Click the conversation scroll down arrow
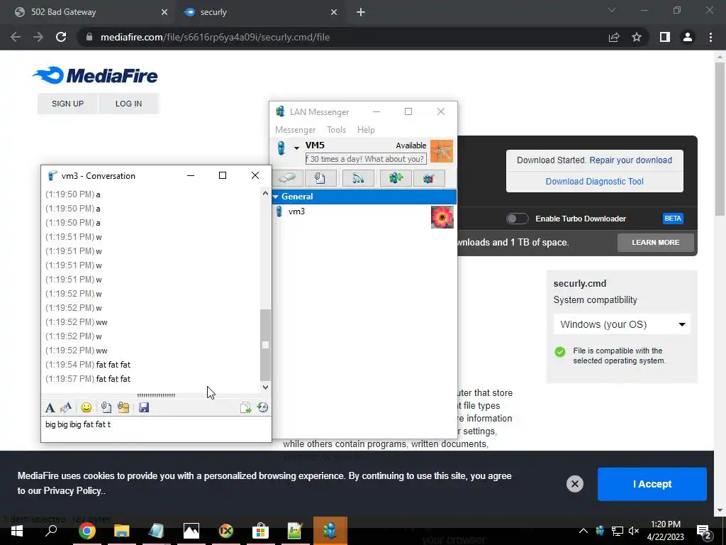 point(265,387)
